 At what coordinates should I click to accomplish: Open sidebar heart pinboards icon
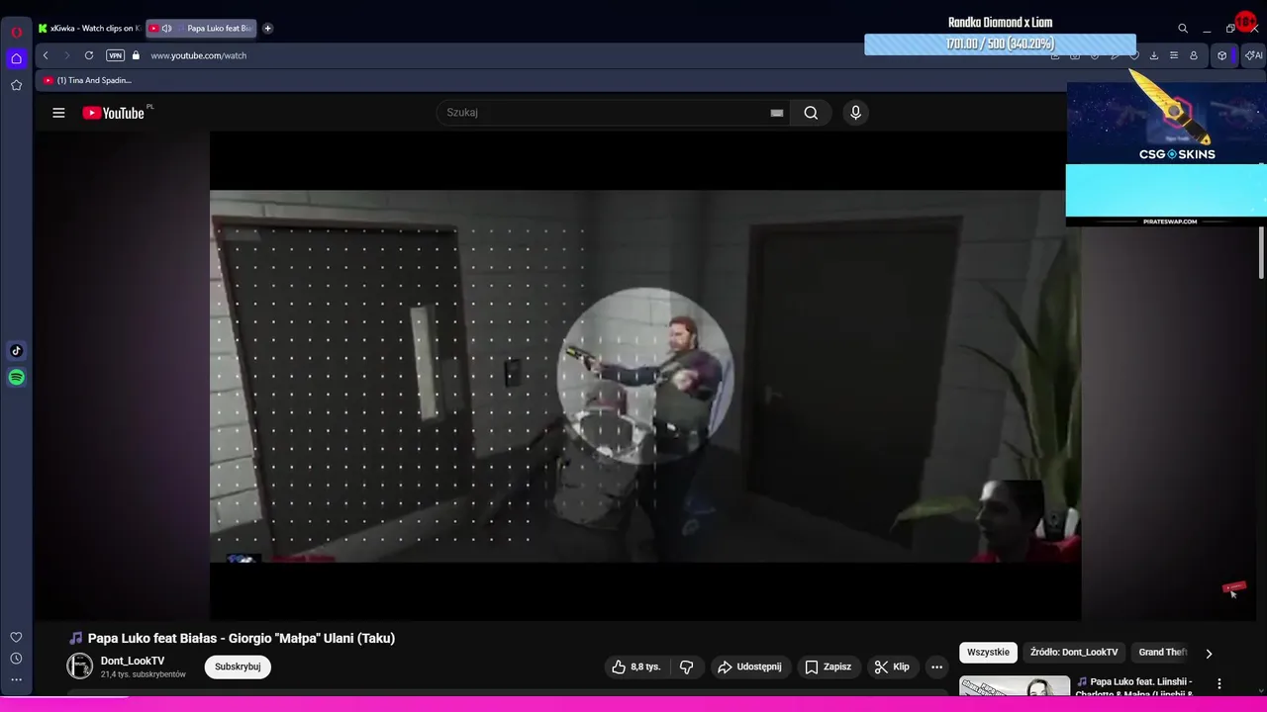(x=17, y=637)
